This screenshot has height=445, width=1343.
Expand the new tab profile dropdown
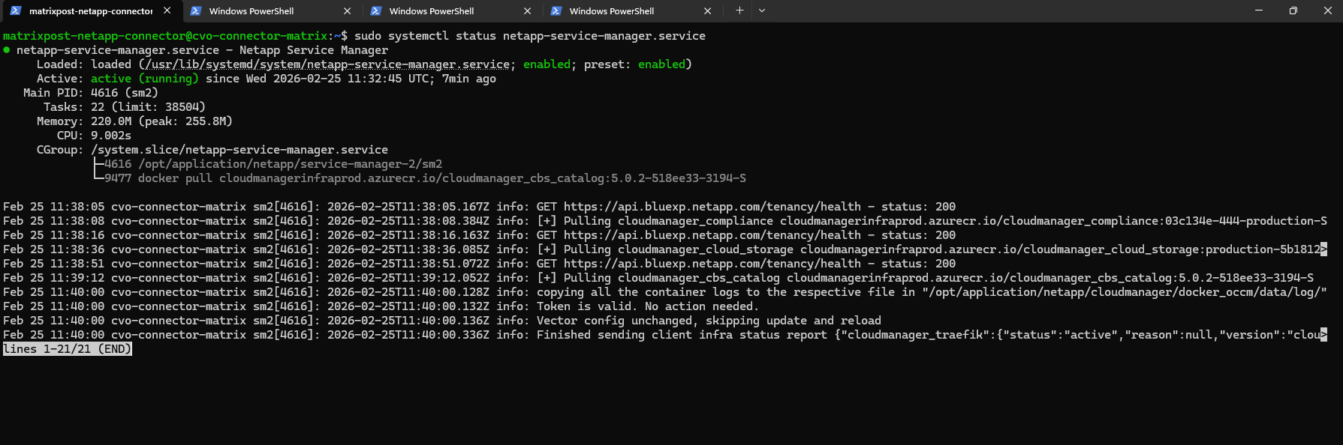point(762,10)
